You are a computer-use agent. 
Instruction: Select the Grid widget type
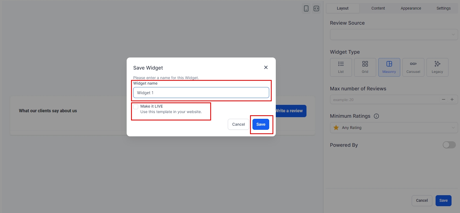tap(365, 67)
